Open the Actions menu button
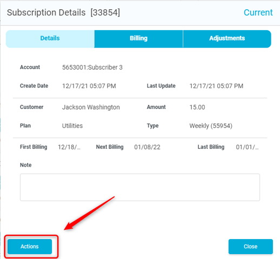280x259 pixels. pos(30,247)
